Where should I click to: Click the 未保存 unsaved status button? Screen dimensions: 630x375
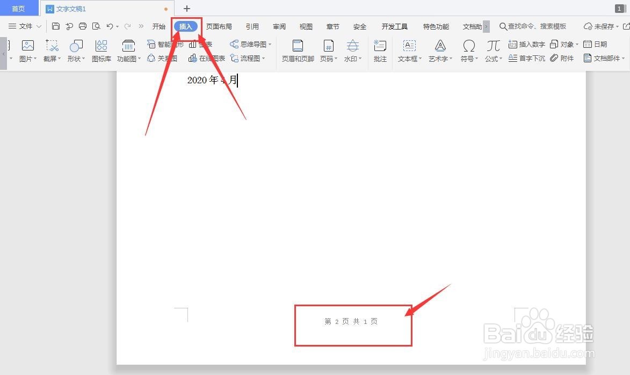[600, 26]
